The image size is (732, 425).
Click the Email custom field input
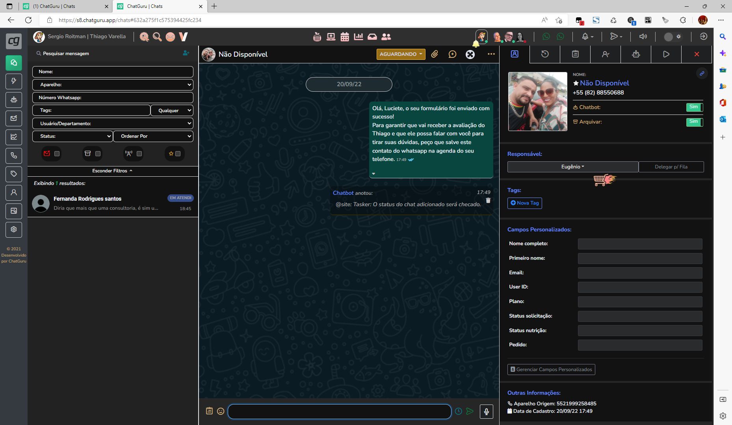pyautogui.click(x=640, y=273)
